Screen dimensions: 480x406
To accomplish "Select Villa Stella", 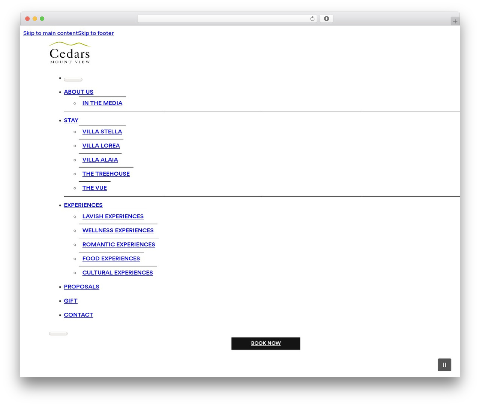I will point(102,131).
